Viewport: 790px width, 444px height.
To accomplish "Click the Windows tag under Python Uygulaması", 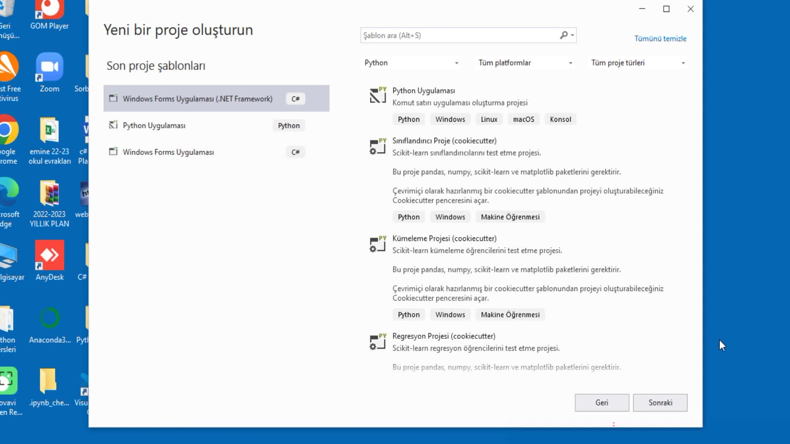I will pyautogui.click(x=450, y=119).
